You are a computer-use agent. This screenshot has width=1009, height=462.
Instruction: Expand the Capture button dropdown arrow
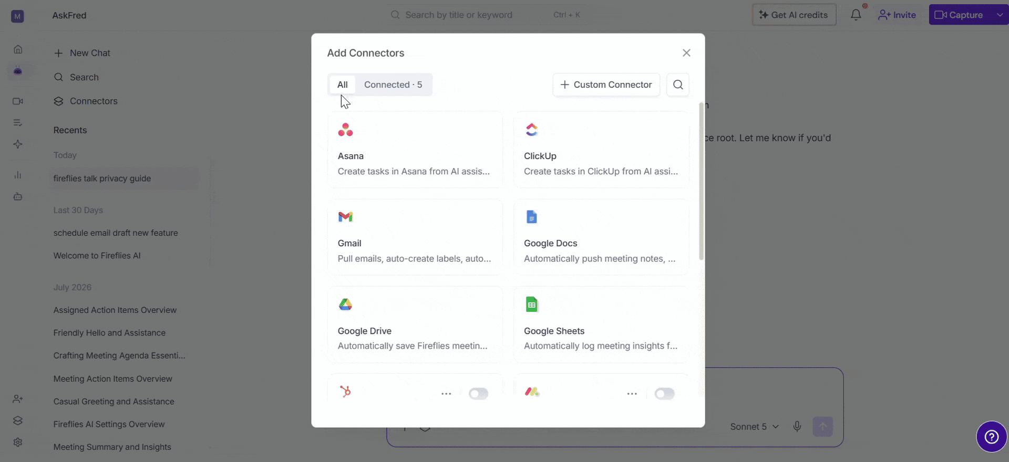1000,15
